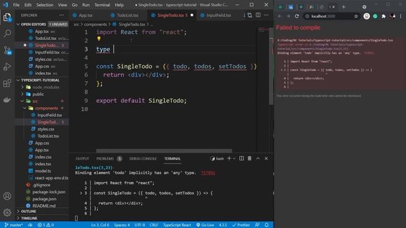The image size is (406, 228).
Task: Kill terminal with trash icon
Action: [x=249, y=158]
